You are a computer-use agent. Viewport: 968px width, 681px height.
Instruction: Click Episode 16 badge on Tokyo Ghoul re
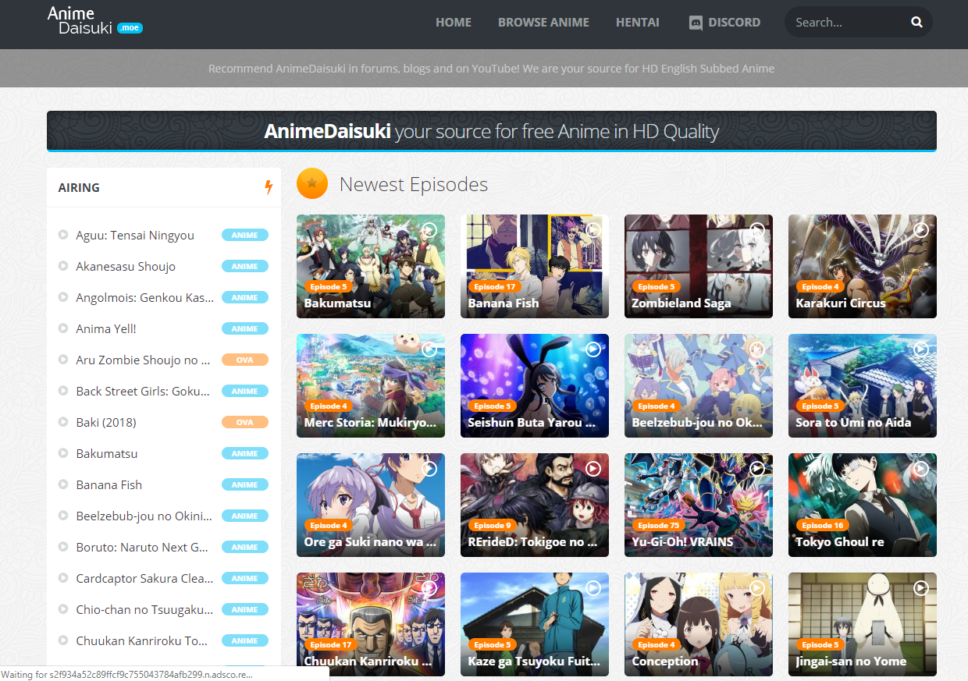(x=822, y=525)
